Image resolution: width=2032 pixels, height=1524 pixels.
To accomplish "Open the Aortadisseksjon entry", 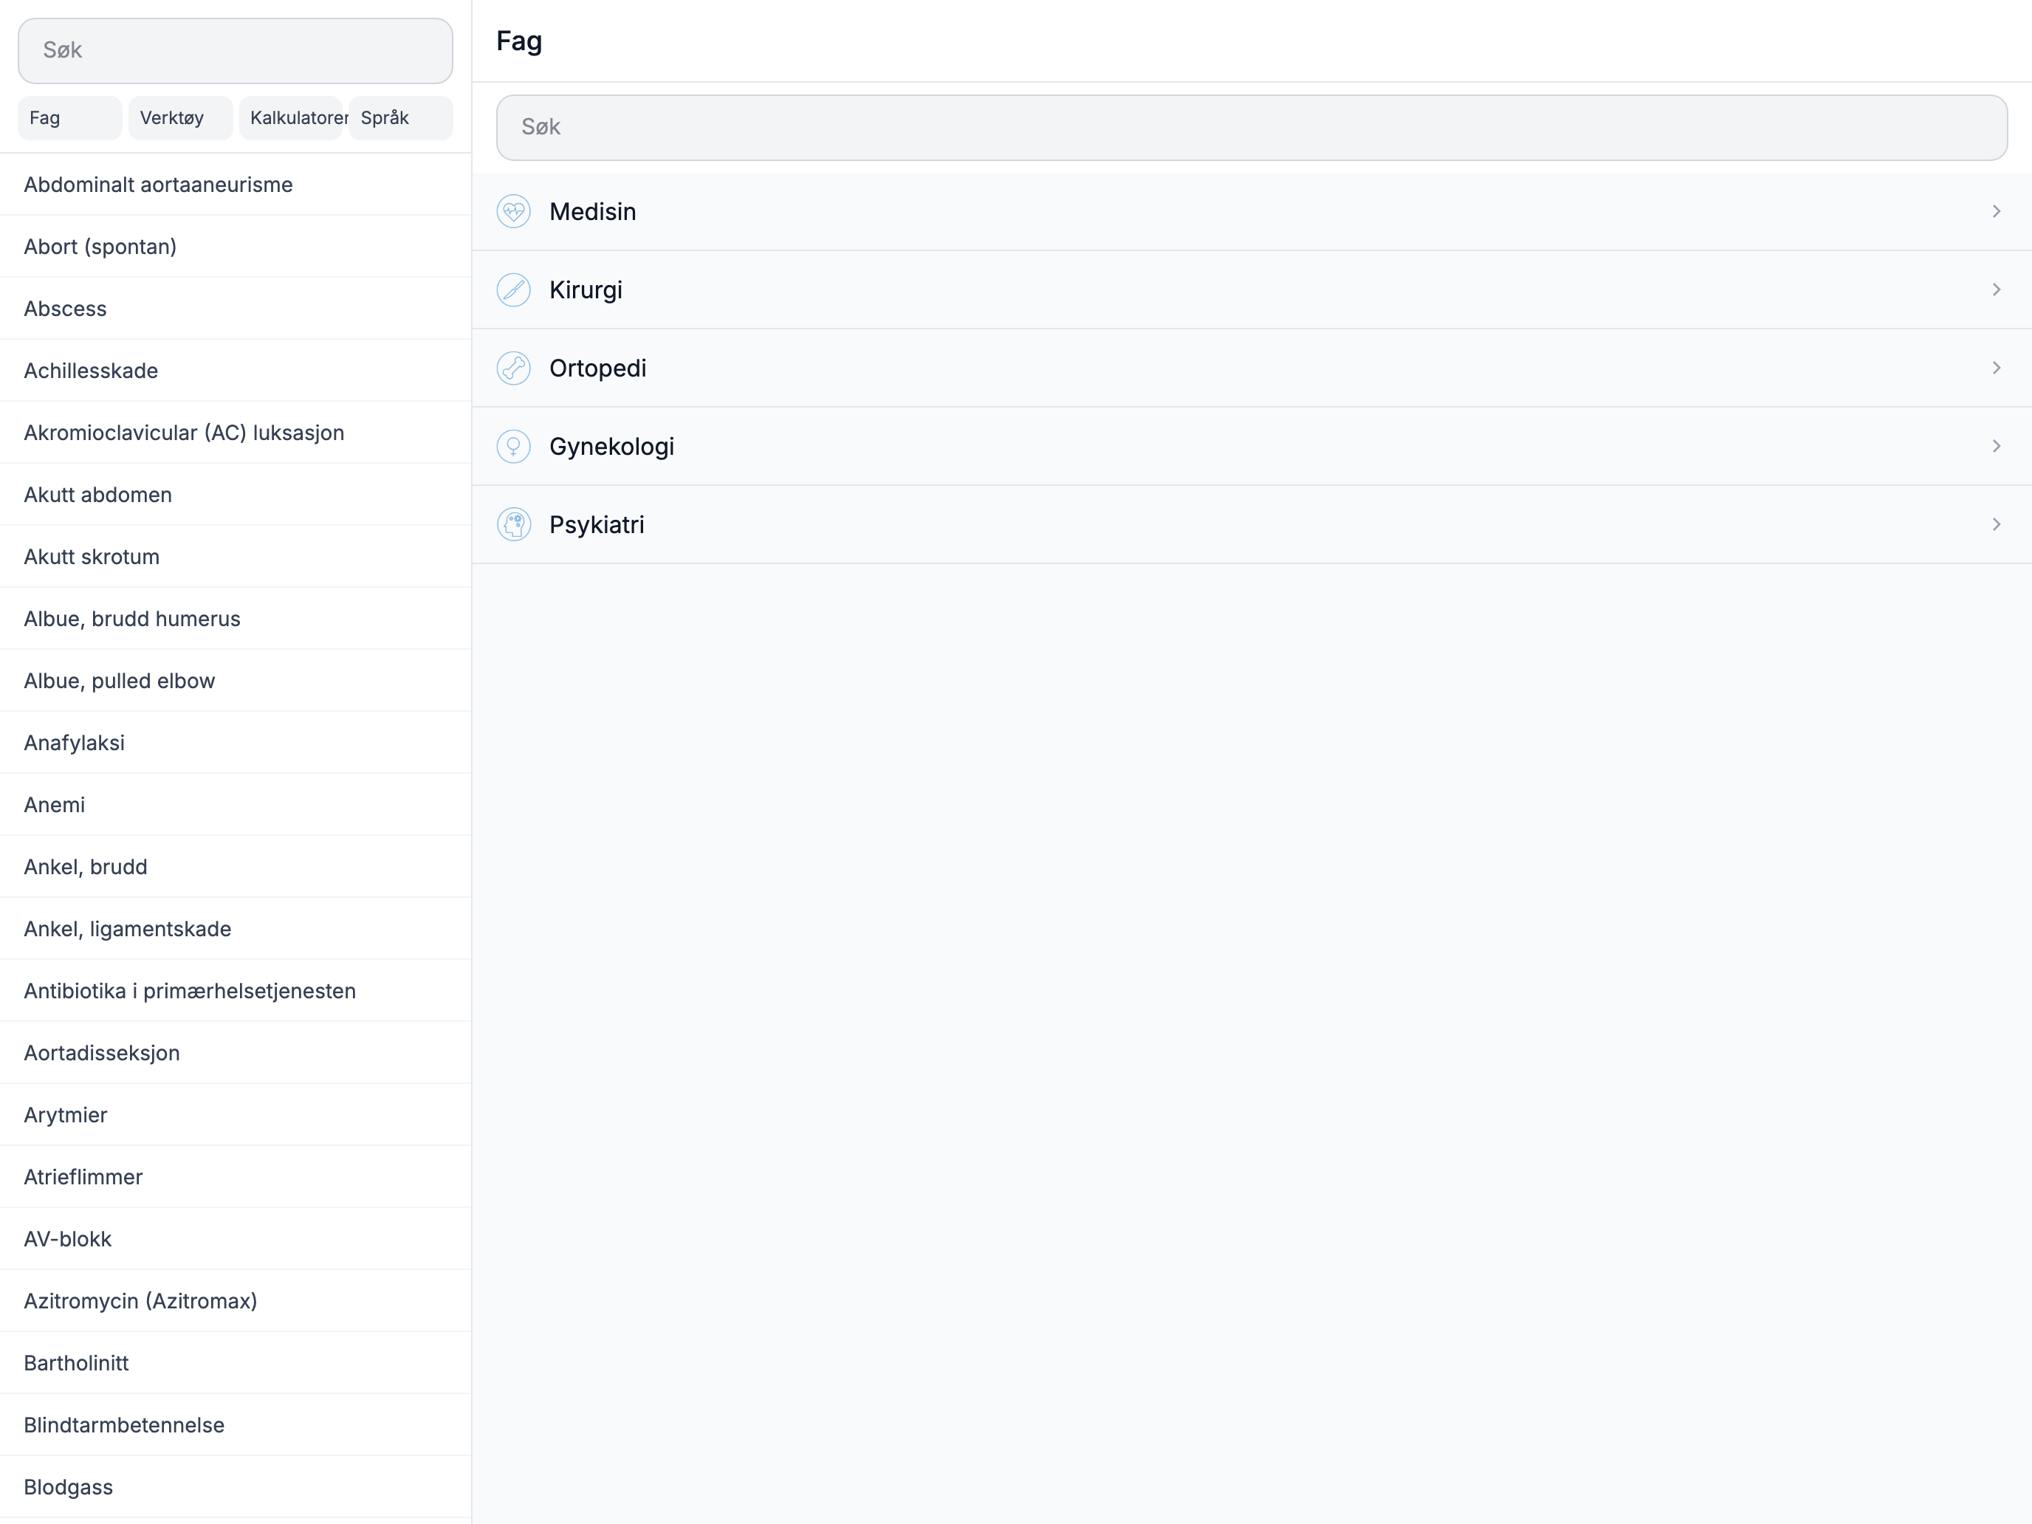I will (235, 1053).
